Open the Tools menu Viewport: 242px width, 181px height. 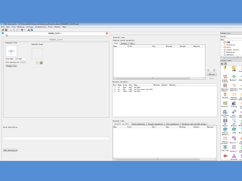point(50,27)
